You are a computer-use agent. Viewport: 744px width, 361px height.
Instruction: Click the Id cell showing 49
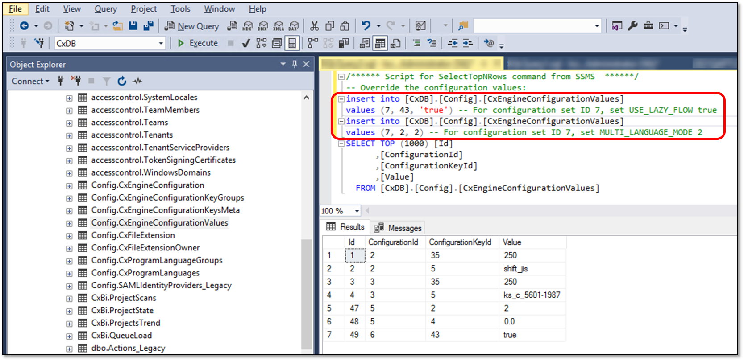(x=355, y=335)
